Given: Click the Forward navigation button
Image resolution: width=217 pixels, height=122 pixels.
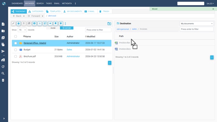Looking at the screenshot, I should pyautogui.click(x=34, y=16).
